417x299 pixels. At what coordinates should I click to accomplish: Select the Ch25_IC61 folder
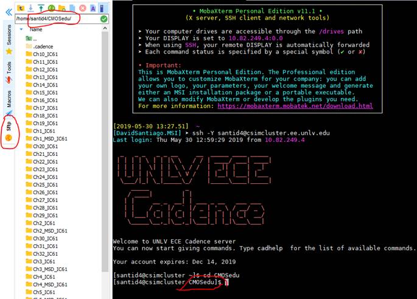pyautogui.click(x=42, y=185)
